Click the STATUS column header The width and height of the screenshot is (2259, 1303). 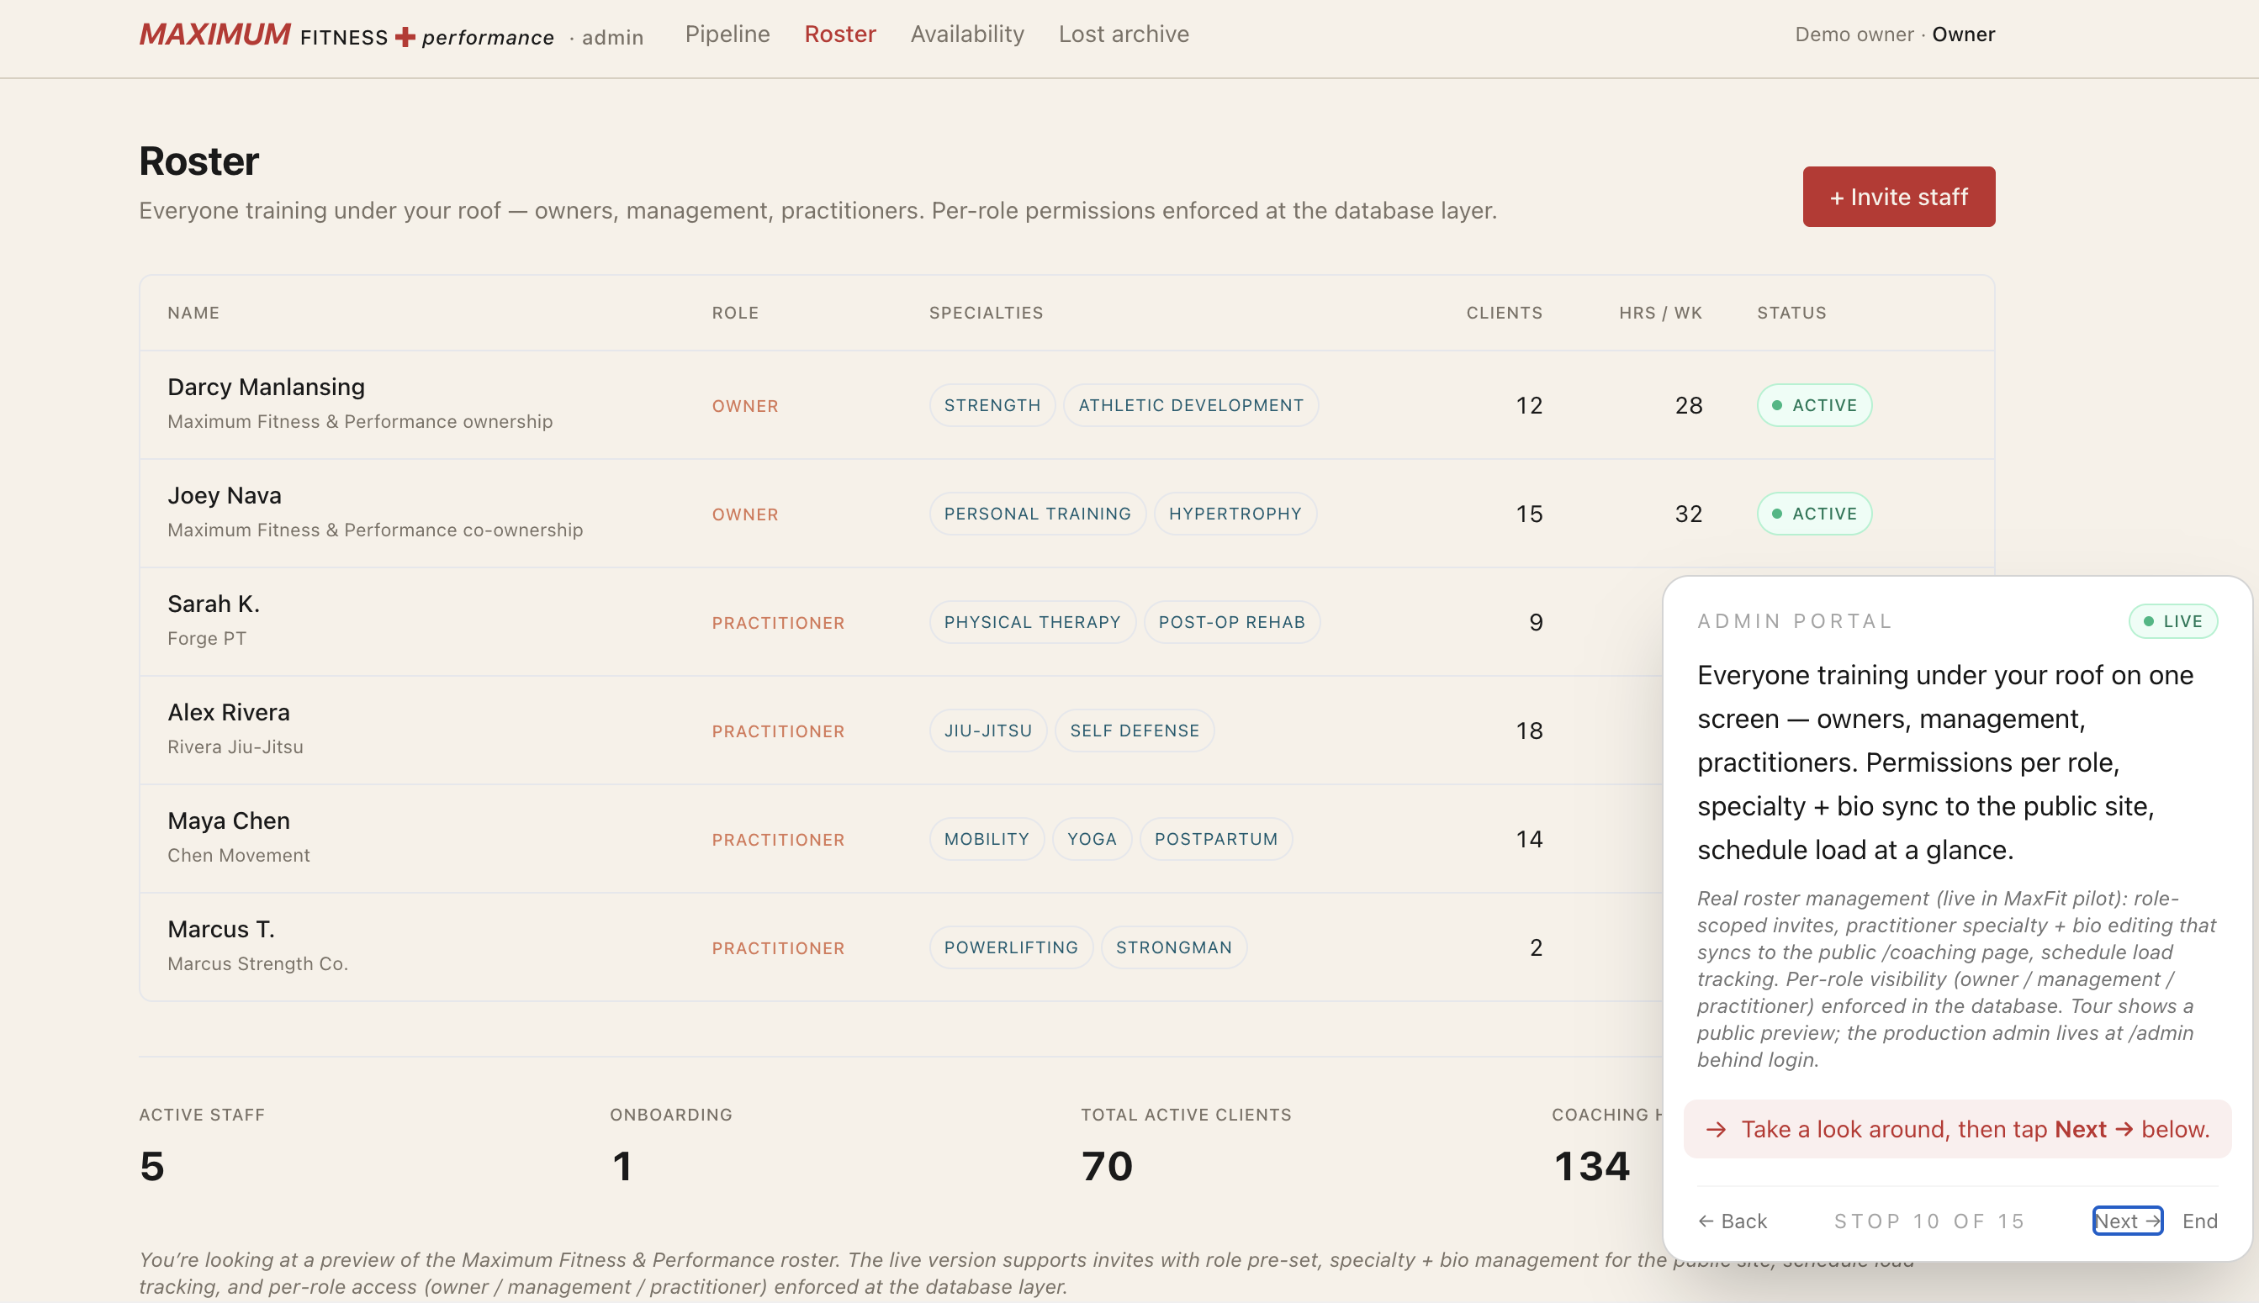coord(1791,313)
